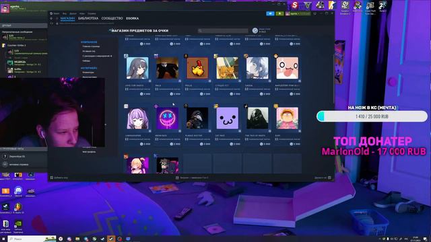Screen dimensions: 431x242
Task: Open Yandex browser from the taskbar
Action: [x=61, y=239]
